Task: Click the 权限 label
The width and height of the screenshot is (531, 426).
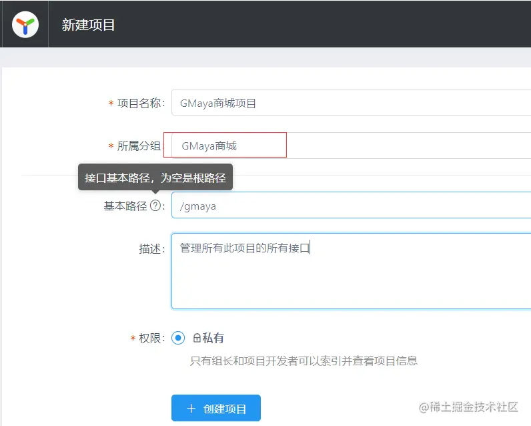Action: pos(149,339)
